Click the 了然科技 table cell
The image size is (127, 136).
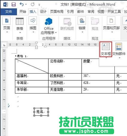pos(65,83)
